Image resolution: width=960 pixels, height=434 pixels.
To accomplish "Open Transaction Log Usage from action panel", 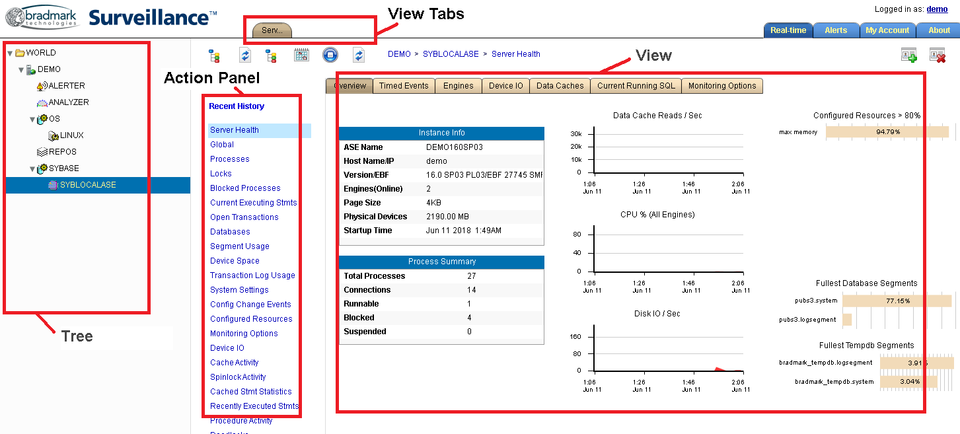I will coord(252,275).
